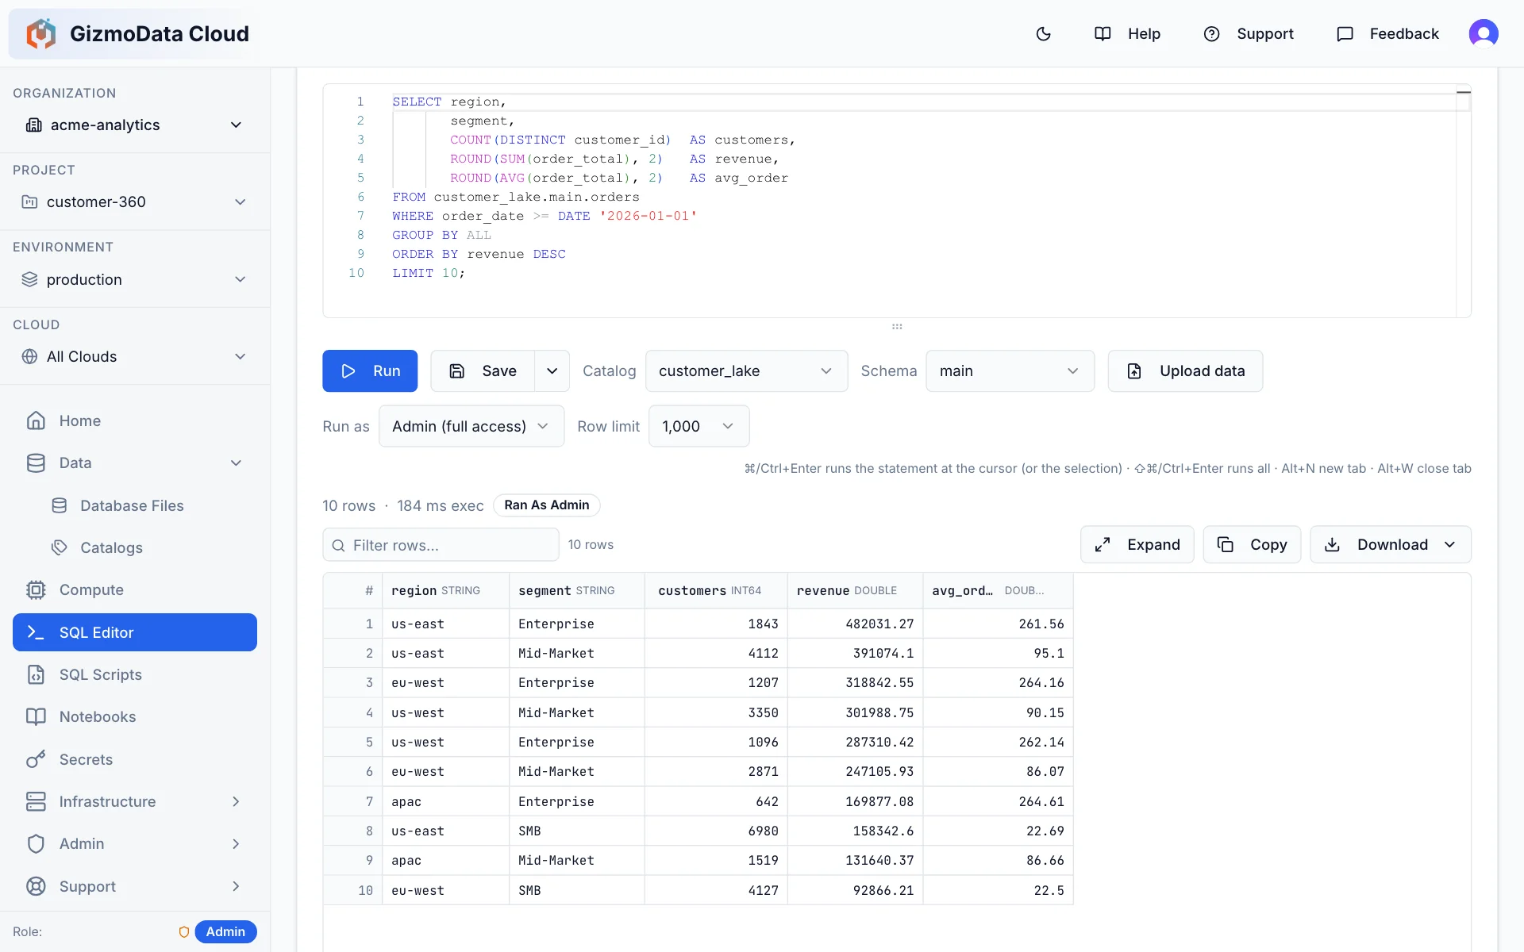Screen dimensions: 1524x952
Task: Copy the query results
Action: point(1252,544)
